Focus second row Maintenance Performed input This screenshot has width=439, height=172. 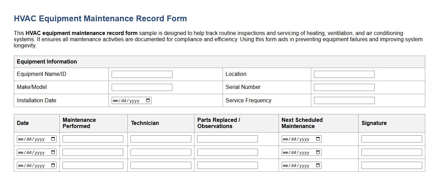[93, 152]
